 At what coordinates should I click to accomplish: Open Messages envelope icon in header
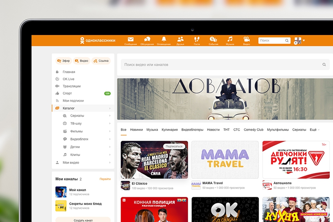coord(131,40)
